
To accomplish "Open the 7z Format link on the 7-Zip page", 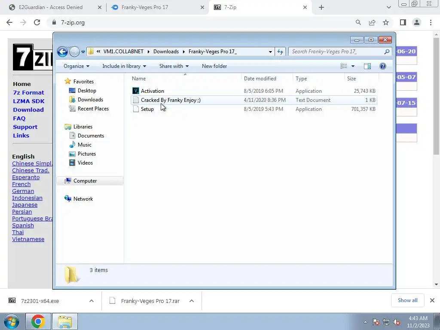I will pyautogui.click(x=28, y=93).
